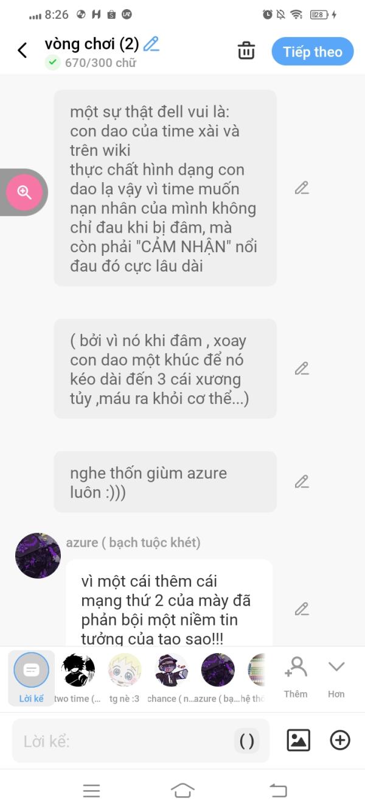Tap the back arrow icon

click(23, 51)
